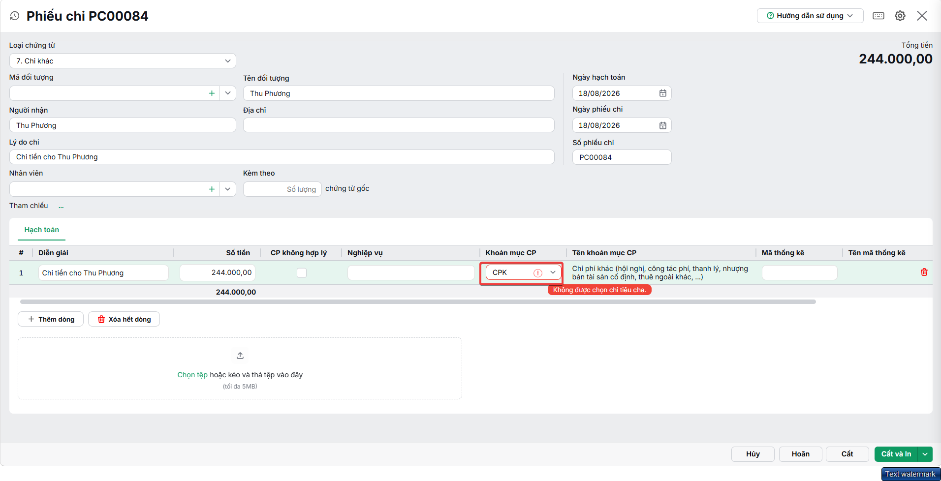941x481 pixels.
Task: Add new object with Mã đối tượng plus
Action: (212, 93)
